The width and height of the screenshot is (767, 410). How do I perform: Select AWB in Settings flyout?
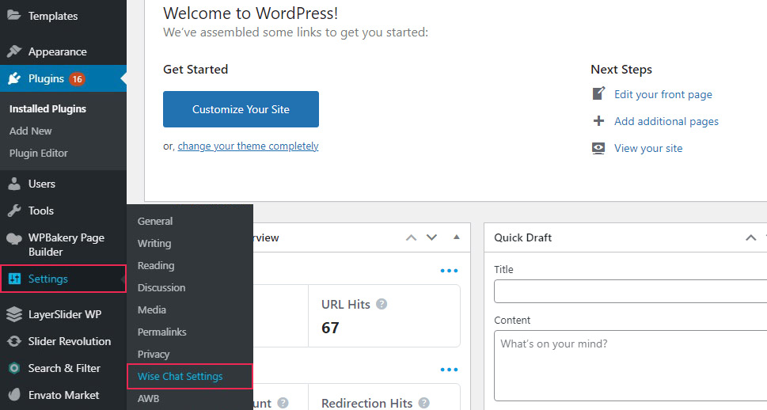(x=148, y=398)
